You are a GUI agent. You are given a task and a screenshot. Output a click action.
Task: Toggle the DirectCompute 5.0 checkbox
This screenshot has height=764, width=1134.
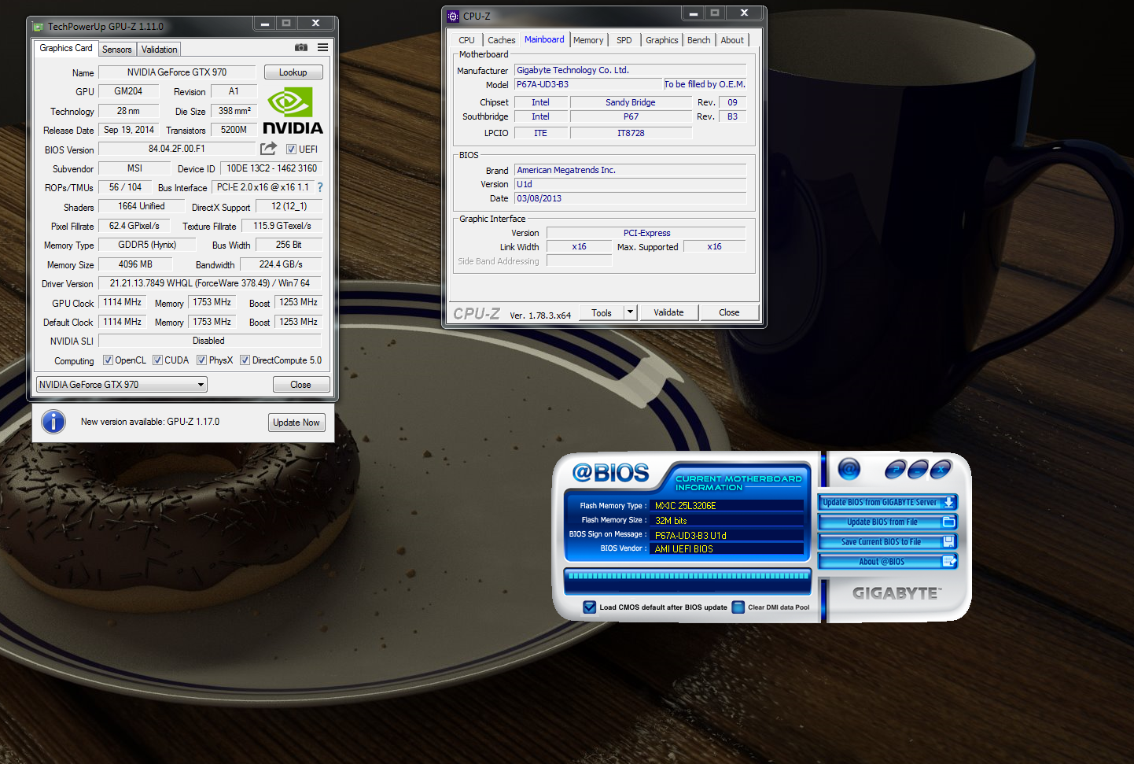coord(245,360)
